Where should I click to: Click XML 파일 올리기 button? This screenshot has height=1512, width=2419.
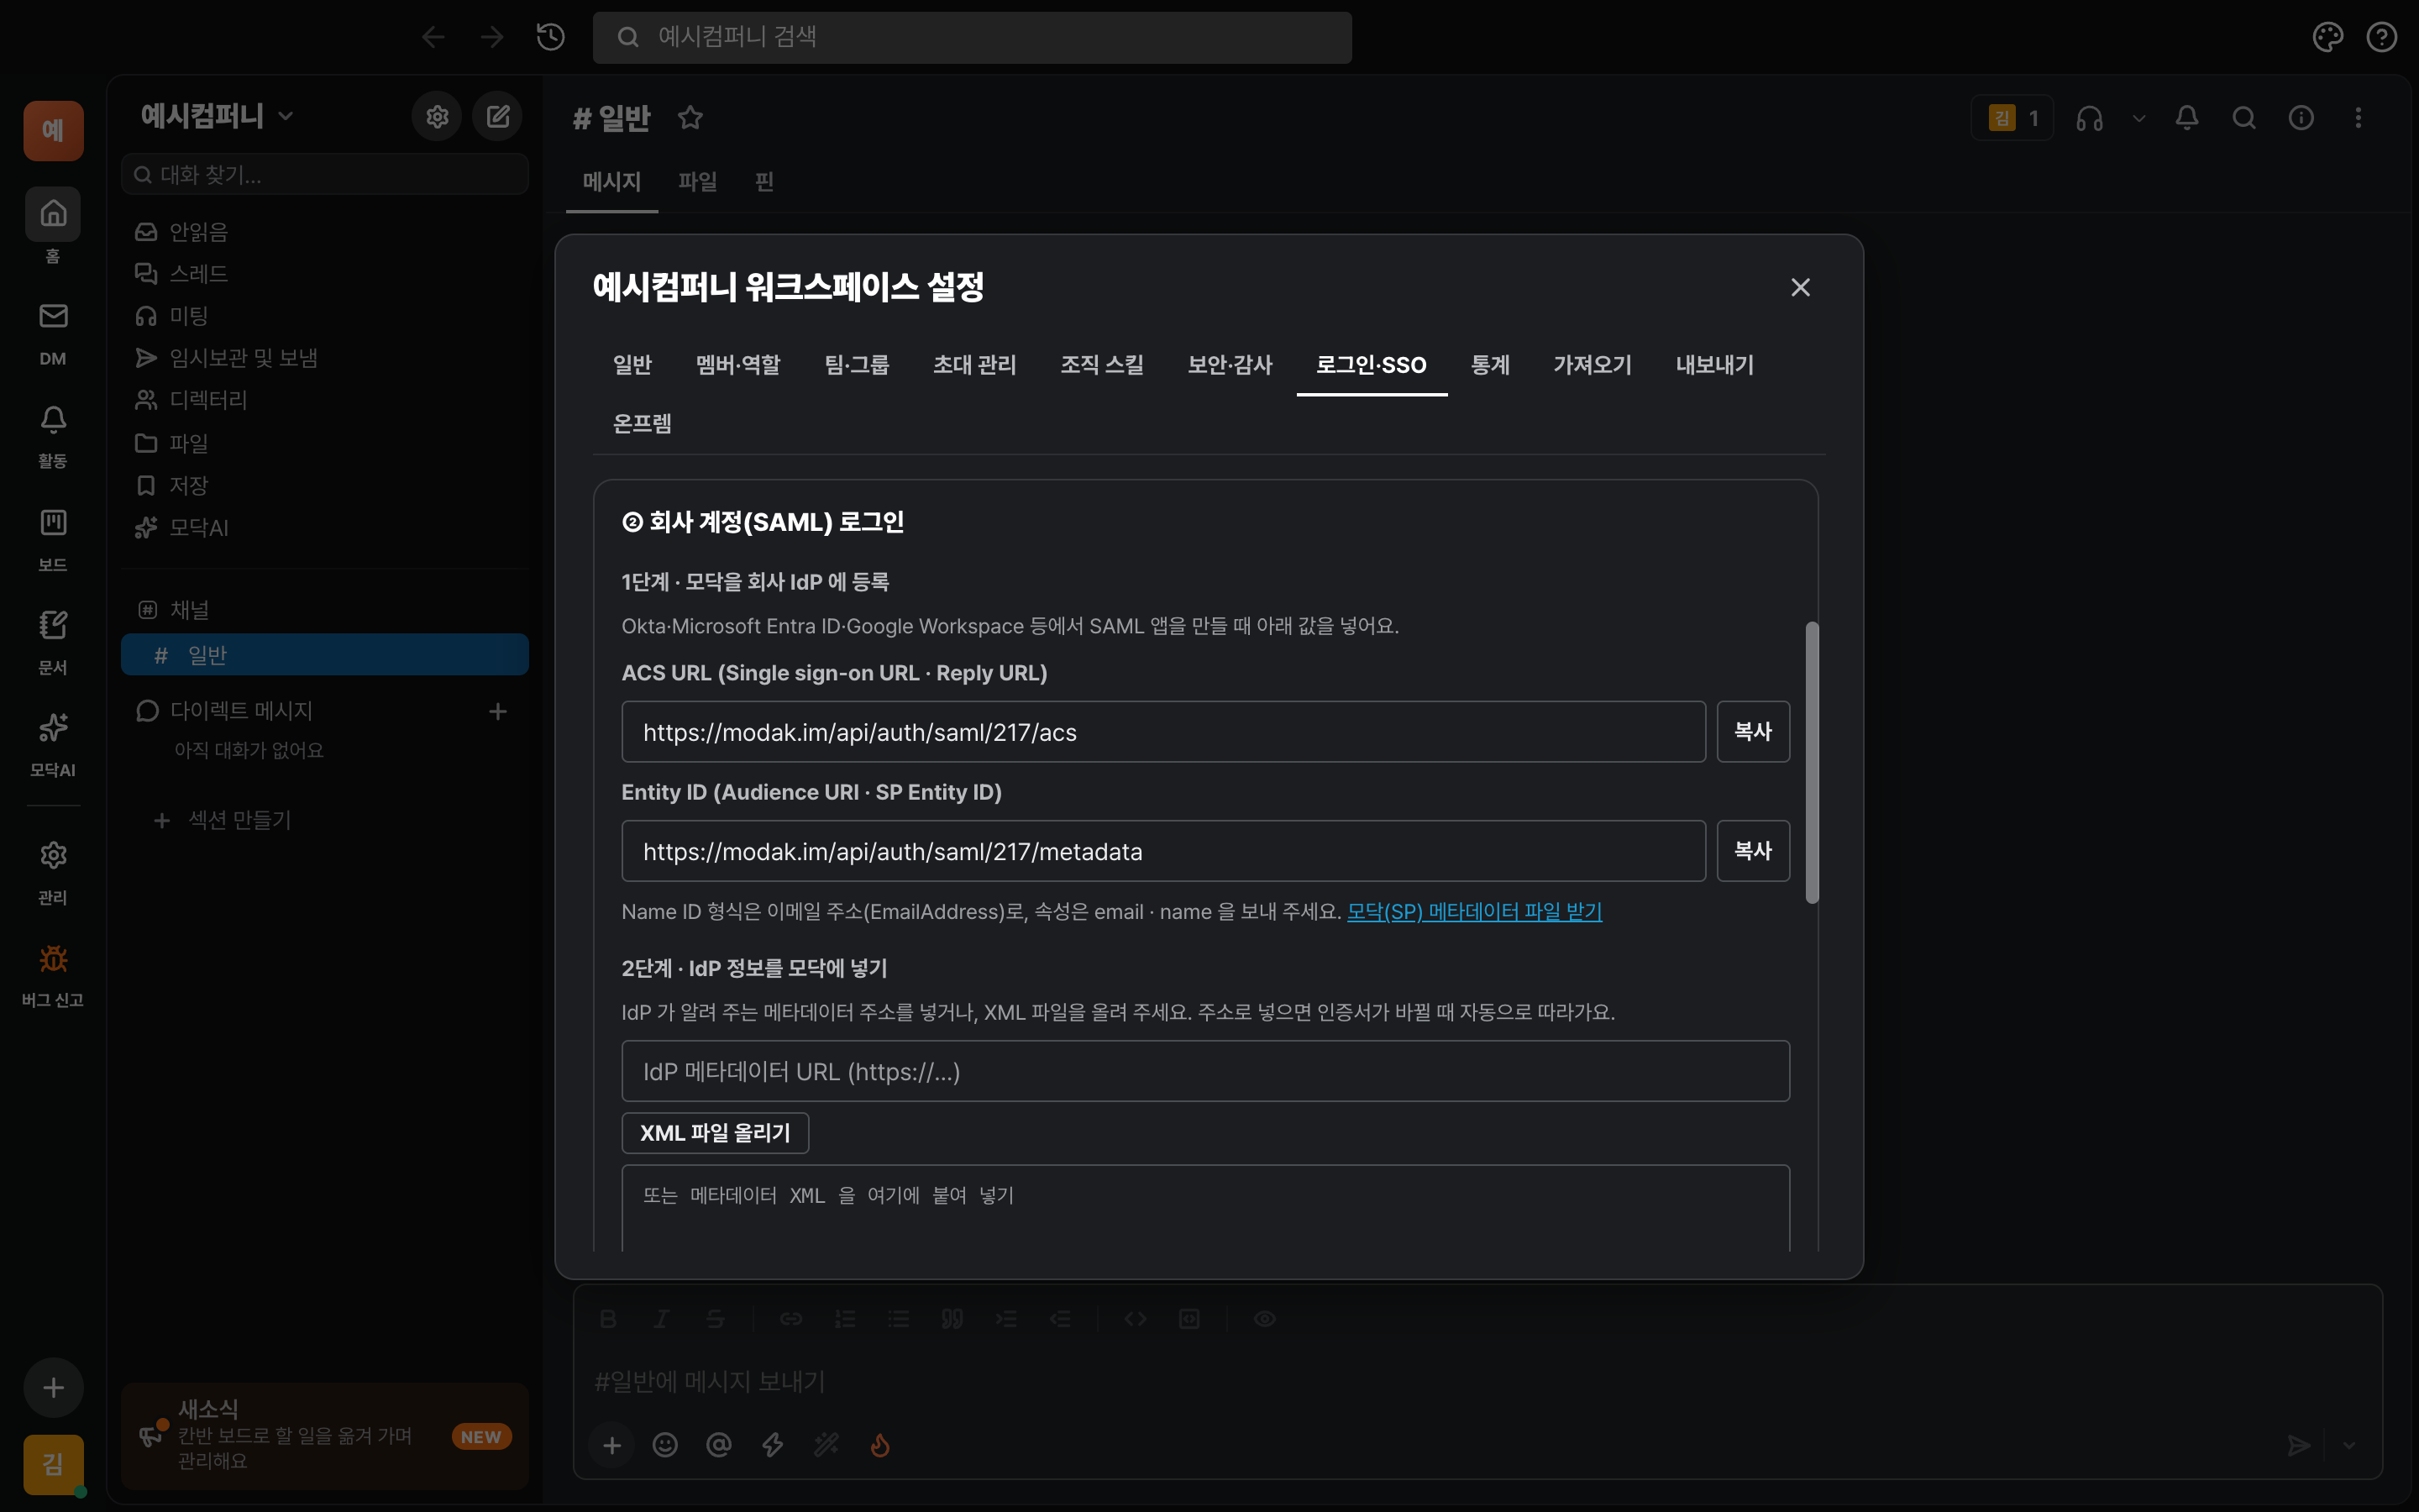(715, 1133)
